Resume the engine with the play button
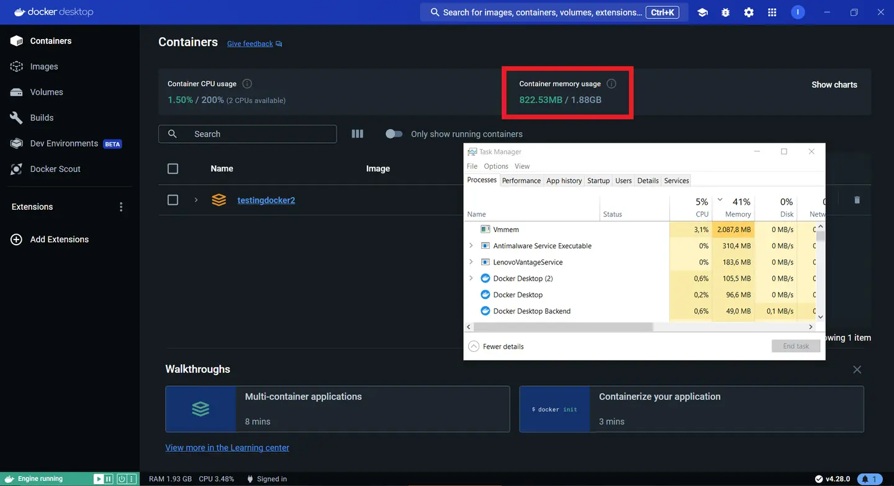The height and width of the screenshot is (486, 894). point(98,479)
